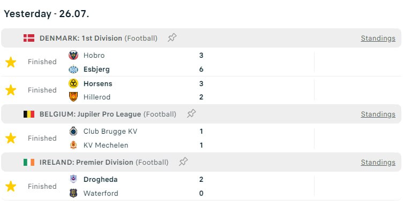Screen dimensions: 403x215
Task: Click the Hobro team crest
Action: (73, 55)
